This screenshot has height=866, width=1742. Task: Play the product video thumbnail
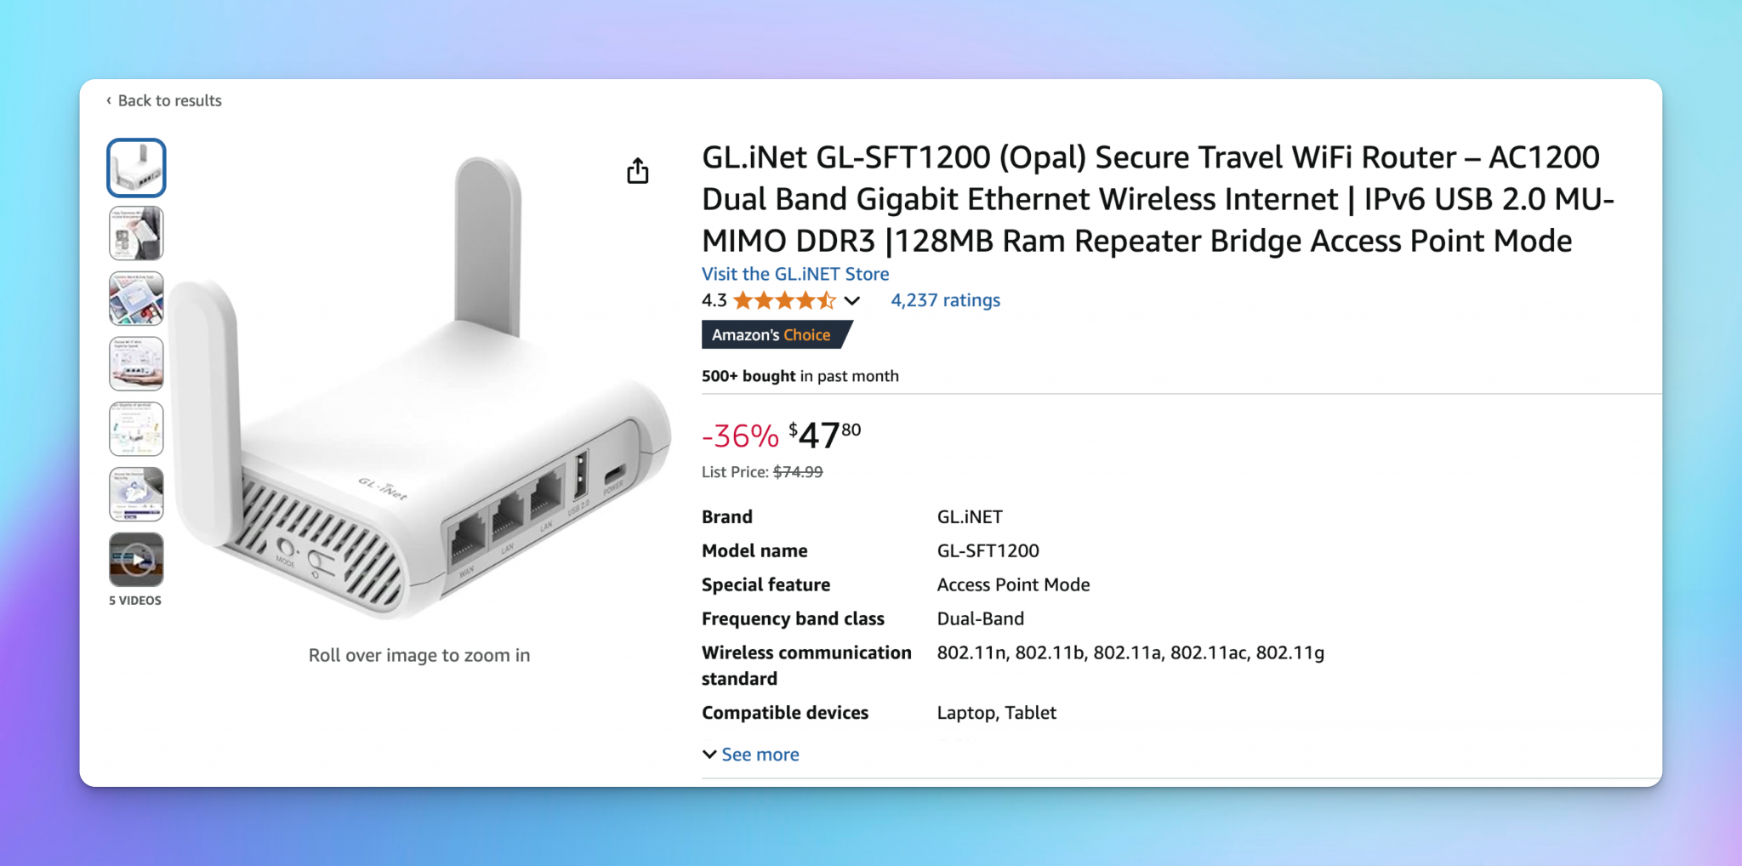136,560
